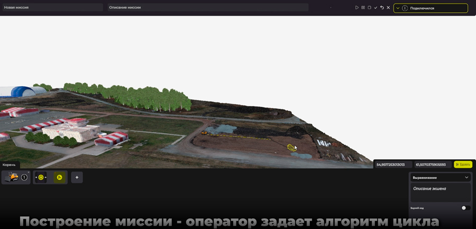Click the stop square icon
476x229 pixels.
point(369,8)
